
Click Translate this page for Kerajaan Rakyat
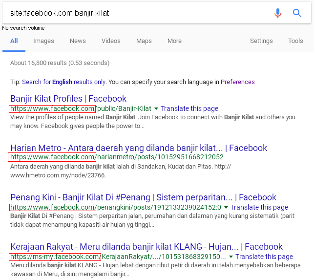[x=264, y=257]
